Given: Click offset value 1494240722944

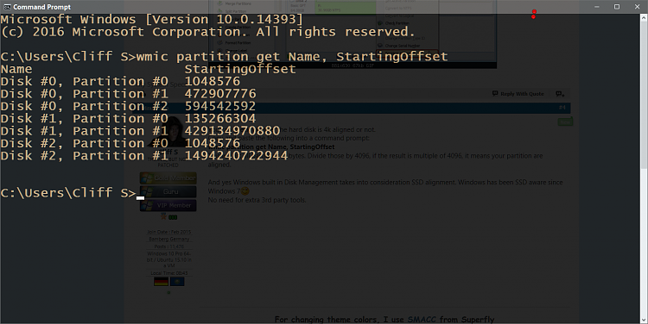Looking at the screenshot, I should [237, 155].
